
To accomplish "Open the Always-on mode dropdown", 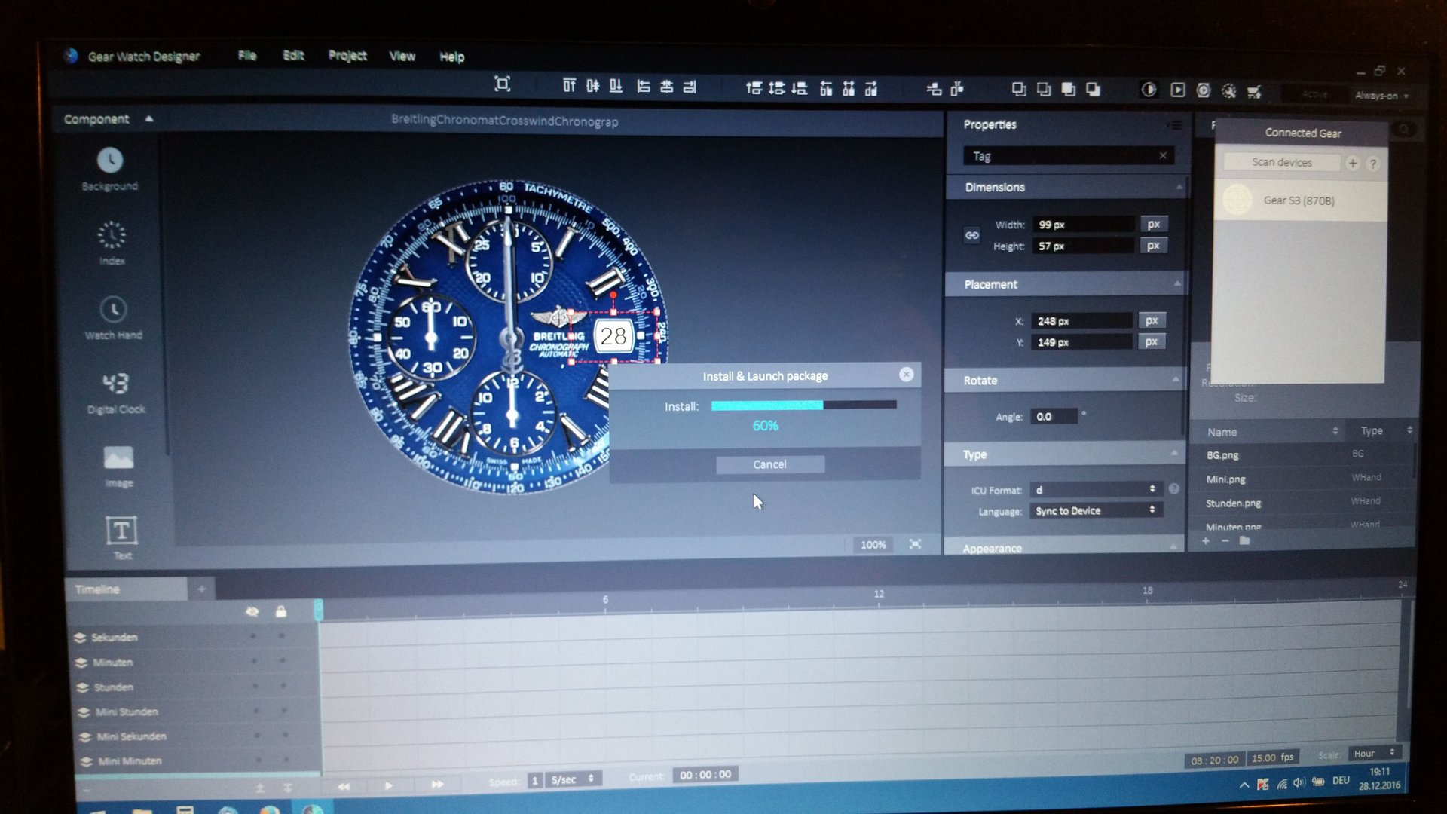I will point(1381,96).
